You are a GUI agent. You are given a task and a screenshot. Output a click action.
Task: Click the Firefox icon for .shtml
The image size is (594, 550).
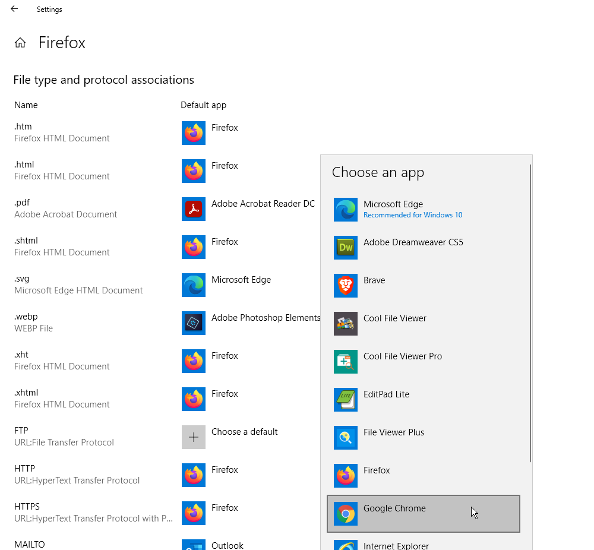tap(194, 247)
